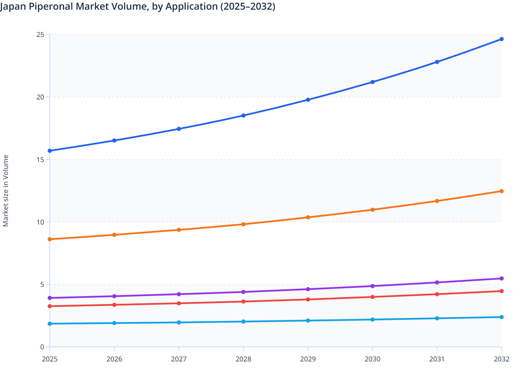
Task: Select the orange line marker at 2028
Action: [243, 224]
